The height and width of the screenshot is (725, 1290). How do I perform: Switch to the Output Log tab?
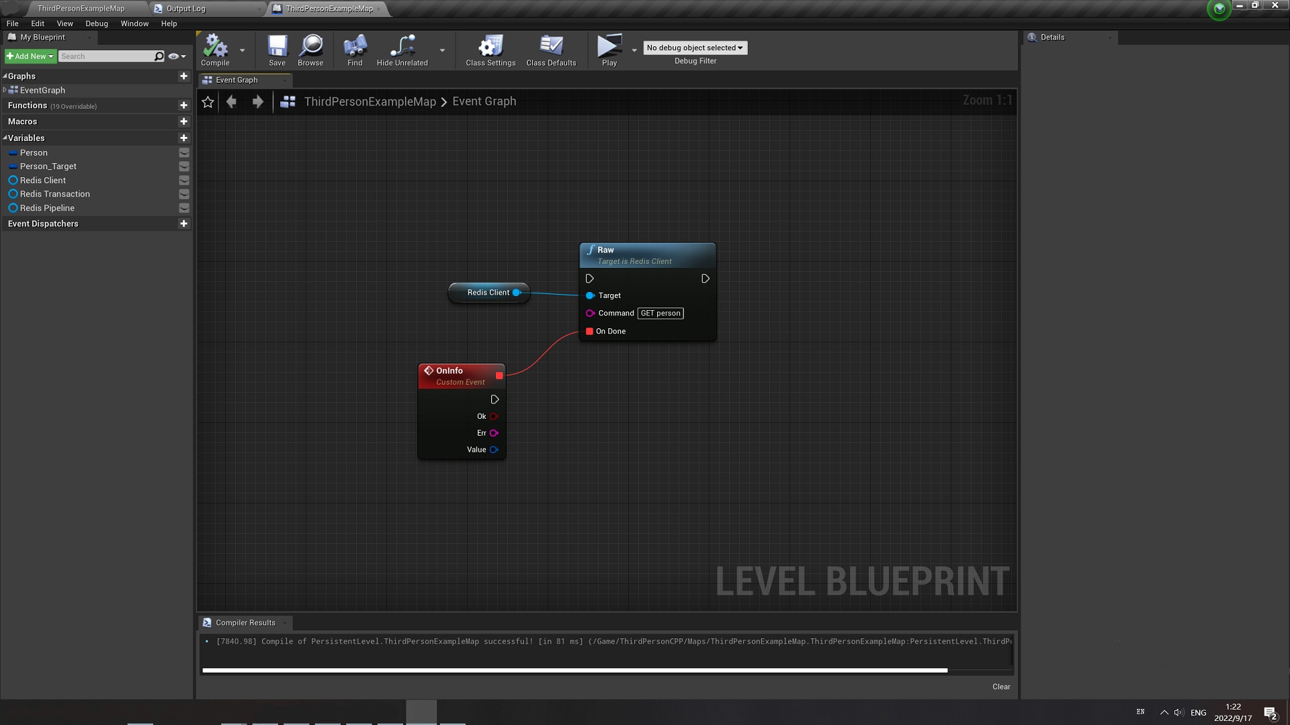point(185,9)
